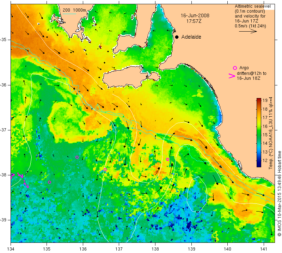The width and height of the screenshot is (282, 253).
Task: Click the longitude label 140
Action: point(227,249)
